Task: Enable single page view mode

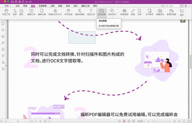Action: pos(119,121)
